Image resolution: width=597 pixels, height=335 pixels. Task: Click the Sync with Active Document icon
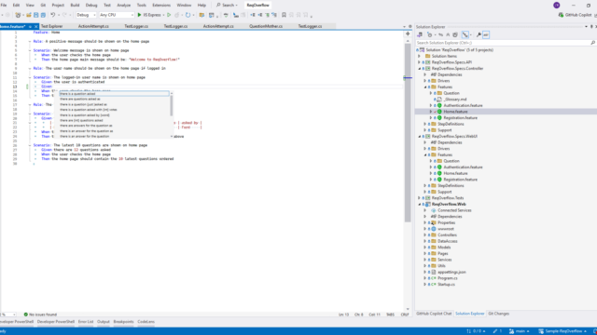(x=440, y=34)
